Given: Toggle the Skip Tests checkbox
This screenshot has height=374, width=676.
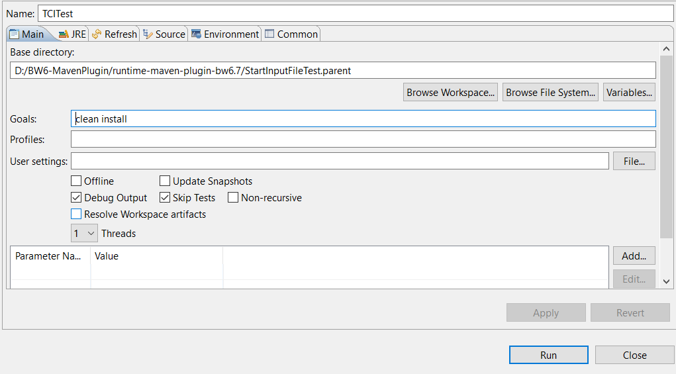Looking at the screenshot, I should point(165,198).
